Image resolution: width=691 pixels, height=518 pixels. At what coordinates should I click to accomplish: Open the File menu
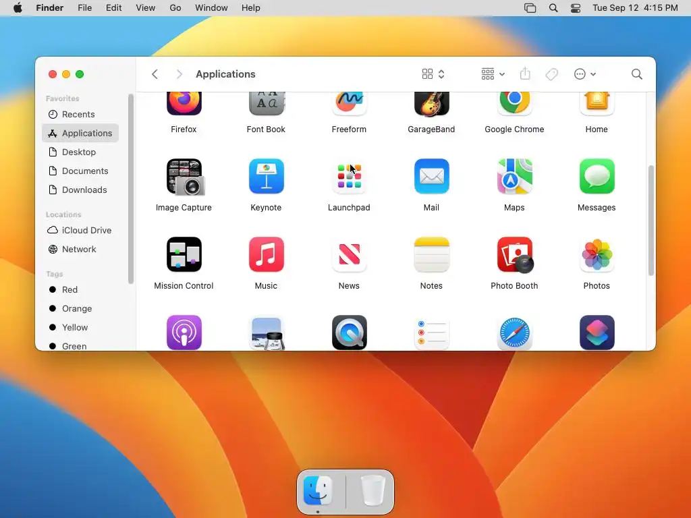84,8
